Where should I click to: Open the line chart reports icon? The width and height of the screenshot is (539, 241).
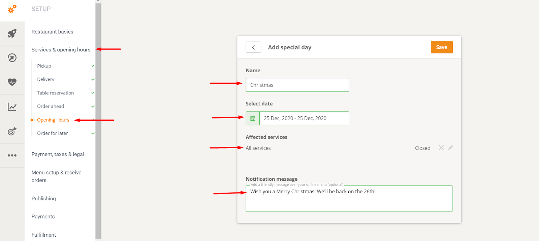tap(12, 107)
